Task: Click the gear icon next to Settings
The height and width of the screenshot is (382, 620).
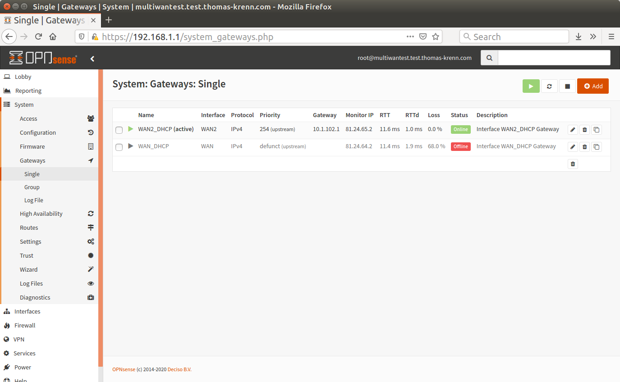Action: tap(91, 241)
